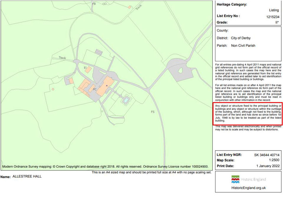Click list entry number 1215234
The height and width of the screenshot is (201, 283).
(x=272, y=17)
